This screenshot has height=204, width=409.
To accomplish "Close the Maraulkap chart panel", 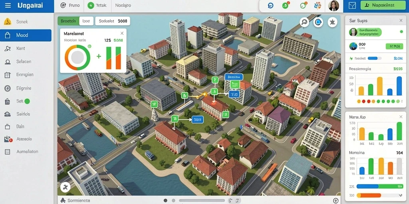I will tap(401, 117).
